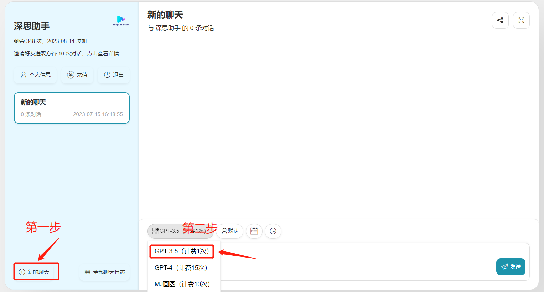Screen dimensions: 544x292
Task: Click the 退出 logout power button
Action: [114, 75]
